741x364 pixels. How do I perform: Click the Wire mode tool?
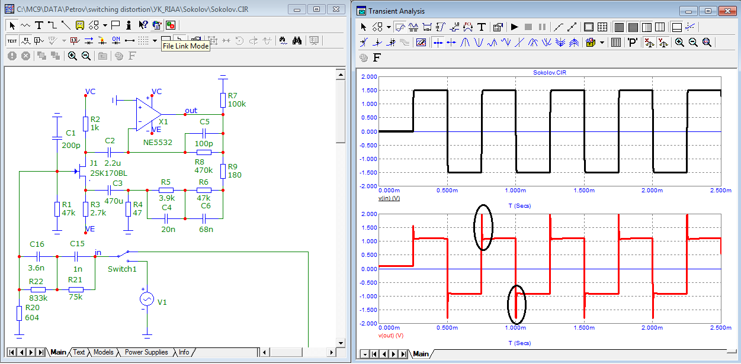click(52, 25)
